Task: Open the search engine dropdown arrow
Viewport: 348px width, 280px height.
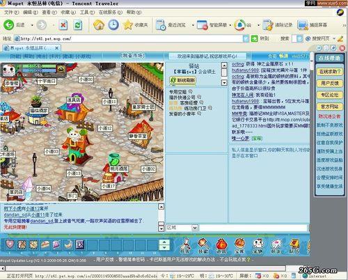Action: coord(334,38)
